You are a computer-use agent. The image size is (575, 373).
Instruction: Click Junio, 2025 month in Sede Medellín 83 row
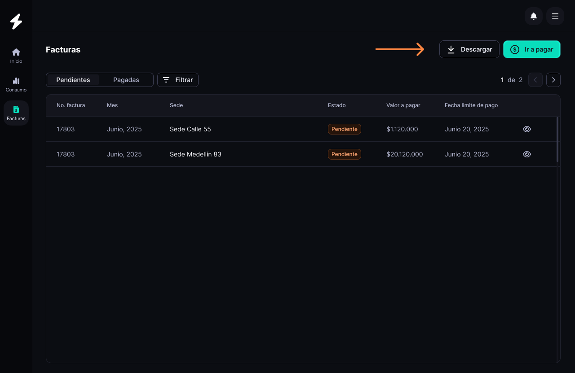(x=124, y=154)
